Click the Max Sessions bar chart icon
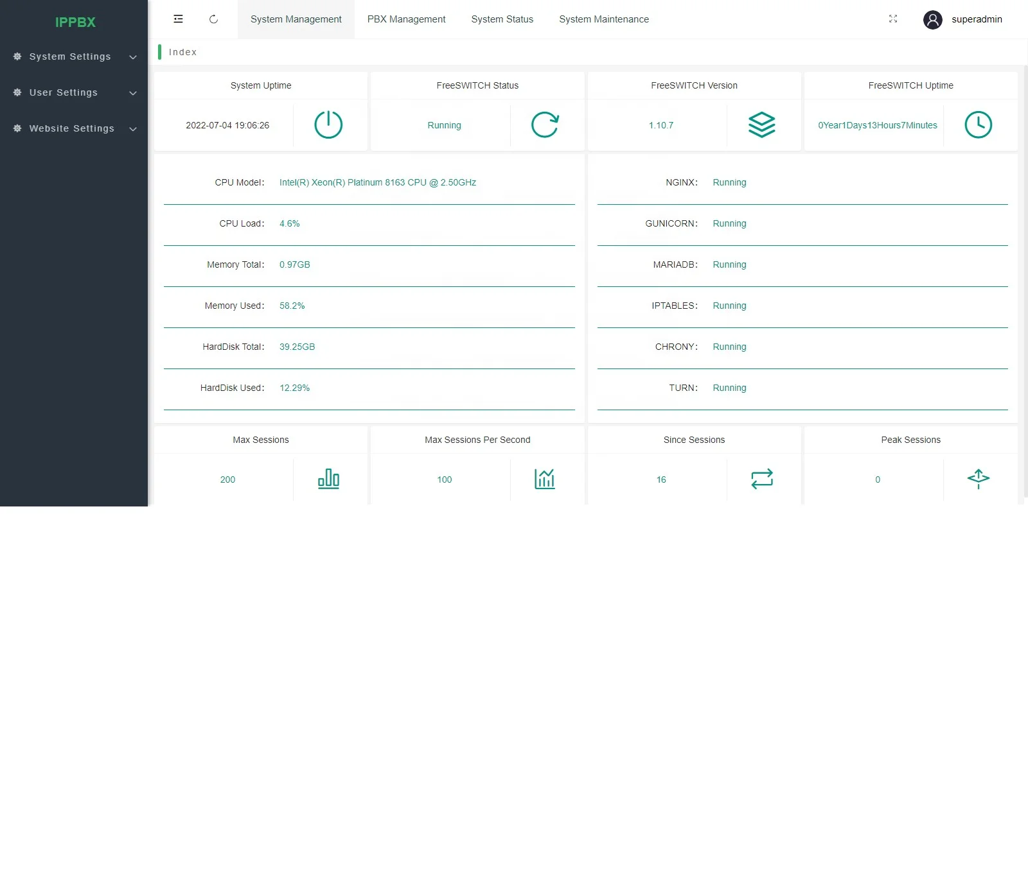The height and width of the screenshot is (873, 1028). (328, 479)
